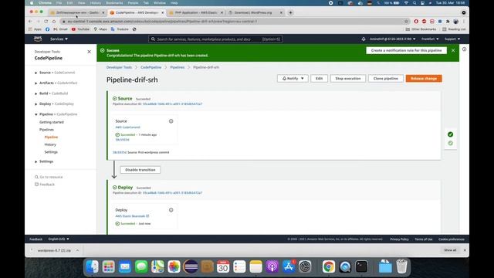
Task: Select Pipelines in sidebar
Action: pyautogui.click(x=46, y=130)
